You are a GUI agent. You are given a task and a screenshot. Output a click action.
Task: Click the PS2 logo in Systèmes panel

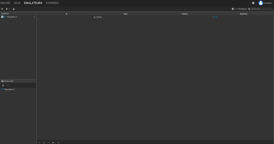tap(5, 17)
